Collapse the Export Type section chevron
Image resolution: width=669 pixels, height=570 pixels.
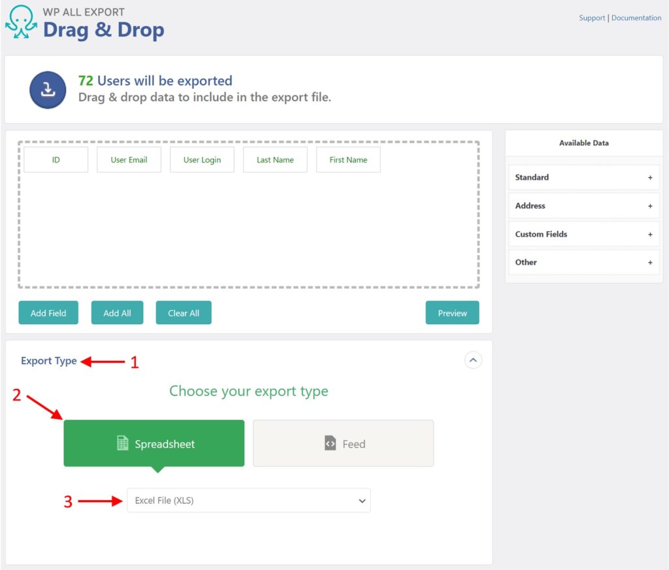(x=473, y=360)
